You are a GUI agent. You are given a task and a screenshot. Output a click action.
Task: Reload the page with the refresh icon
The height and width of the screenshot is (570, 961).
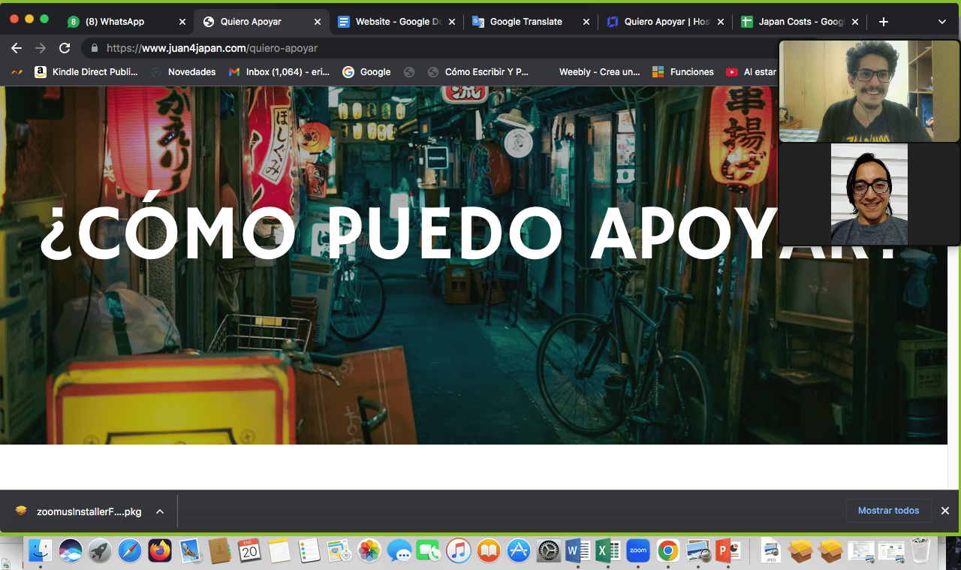[65, 48]
